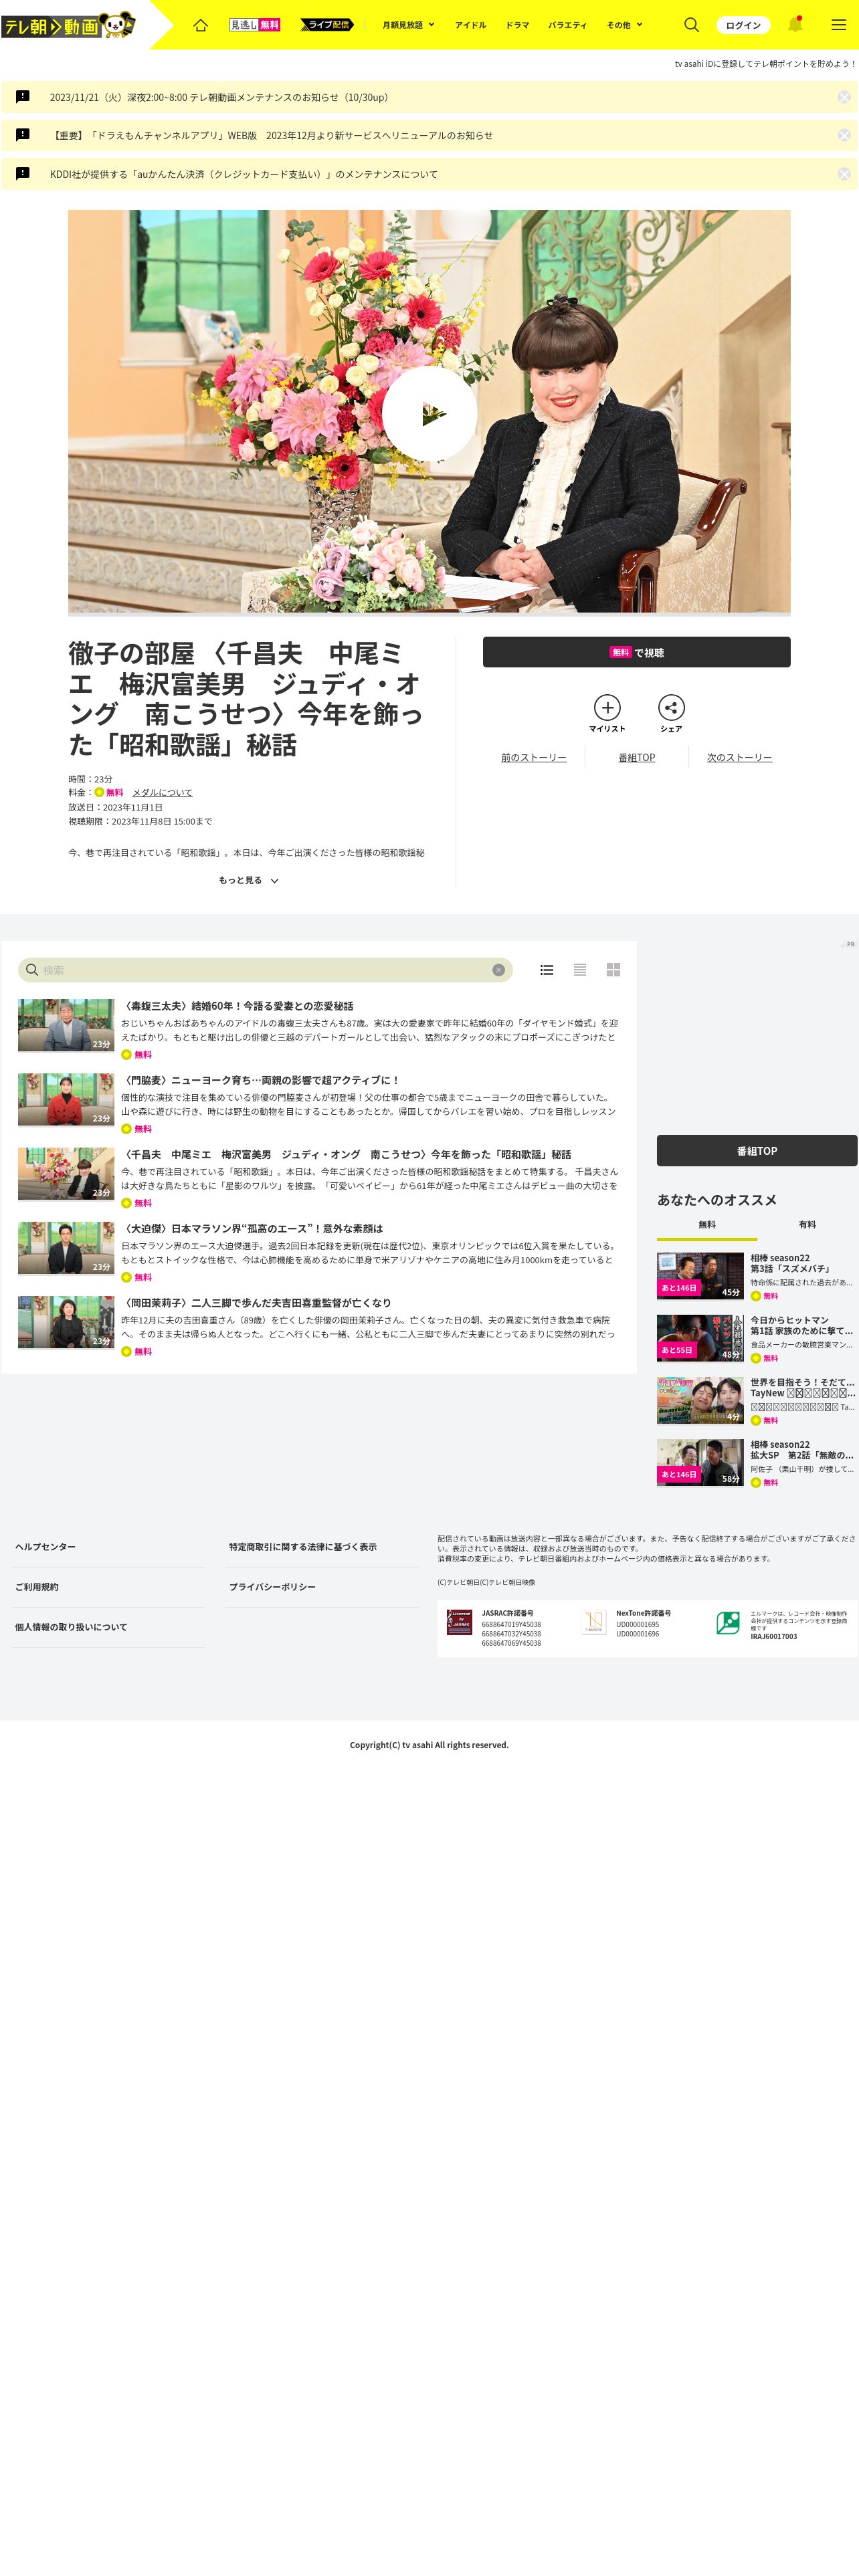Play the 徹子の部屋 video

coord(429,413)
